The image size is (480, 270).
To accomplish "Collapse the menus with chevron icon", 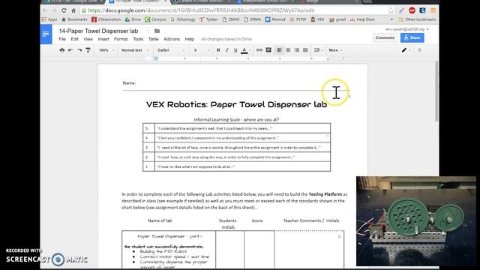I will [x=419, y=50].
